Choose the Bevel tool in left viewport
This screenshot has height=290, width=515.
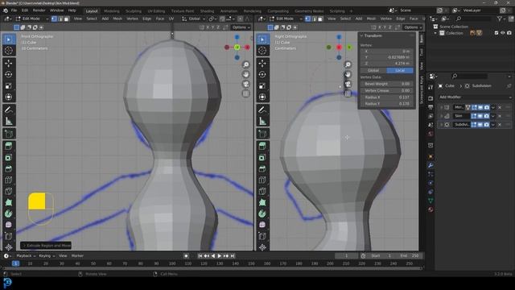[9, 168]
